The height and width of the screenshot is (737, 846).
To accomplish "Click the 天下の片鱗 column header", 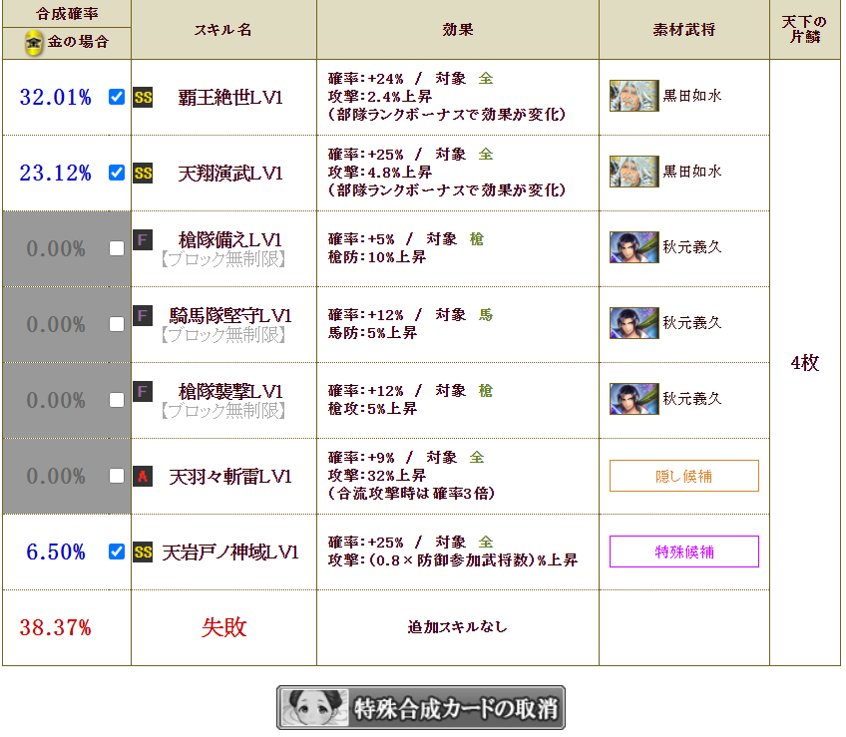I will coord(804,29).
